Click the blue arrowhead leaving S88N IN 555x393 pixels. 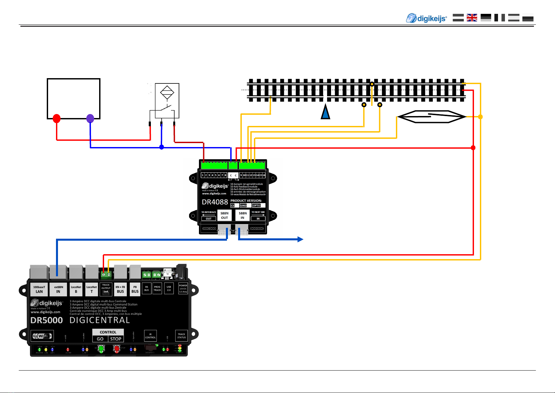coord(300,239)
